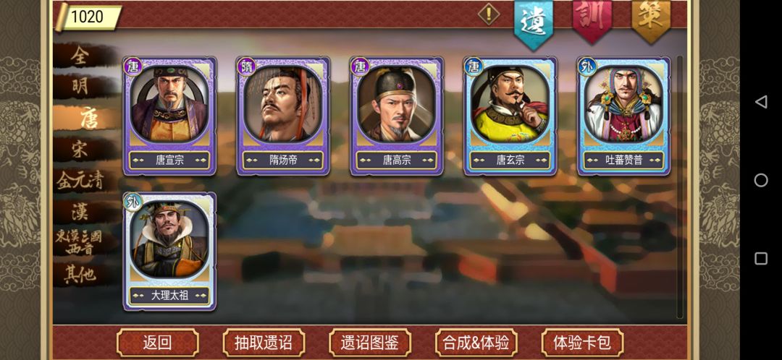This screenshot has height=360, width=782.
Task: Open the gold 策 banner icon
Action: (x=651, y=20)
